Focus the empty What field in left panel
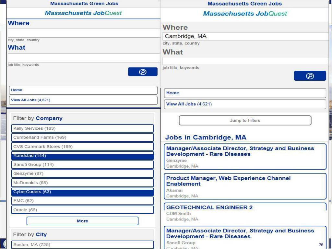Image resolution: width=332 pixels, height=249 pixels. click(x=84, y=58)
